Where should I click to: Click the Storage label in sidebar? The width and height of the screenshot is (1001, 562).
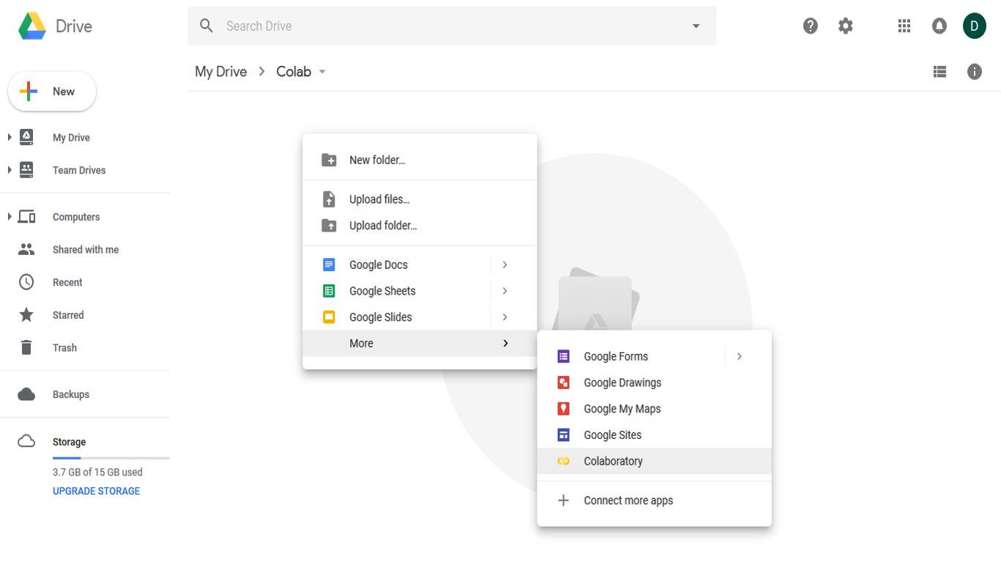[x=70, y=442]
